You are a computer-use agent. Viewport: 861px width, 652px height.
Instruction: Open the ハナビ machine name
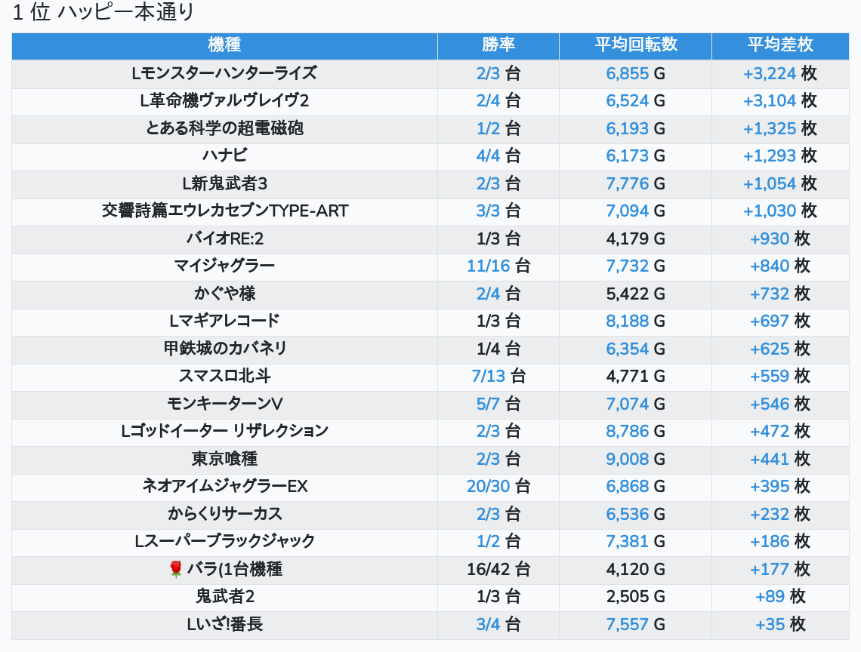pos(224,155)
